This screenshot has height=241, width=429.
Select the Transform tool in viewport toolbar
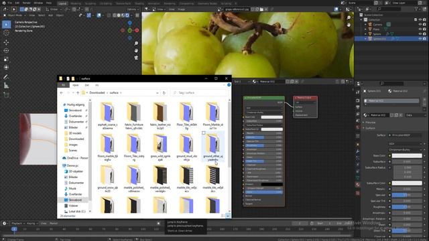pyautogui.click(x=6, y=67)
